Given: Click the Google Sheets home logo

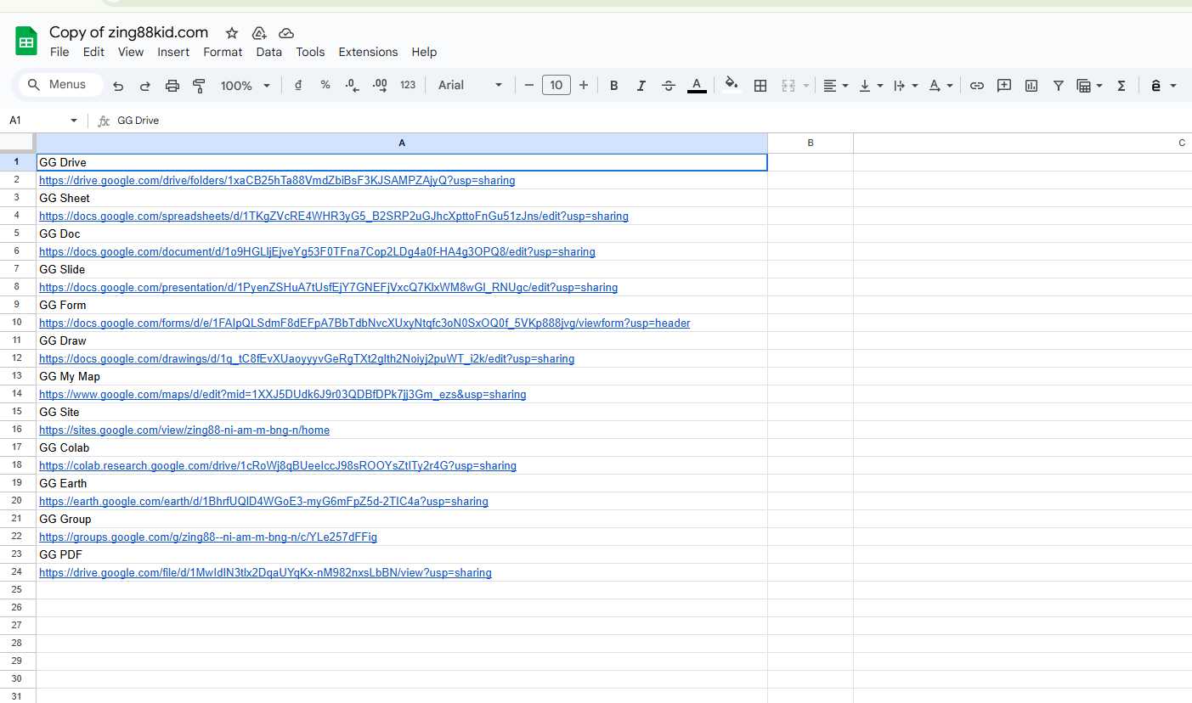Looking at the screenshot, I should pyautogui.click(x=26, y=41).
